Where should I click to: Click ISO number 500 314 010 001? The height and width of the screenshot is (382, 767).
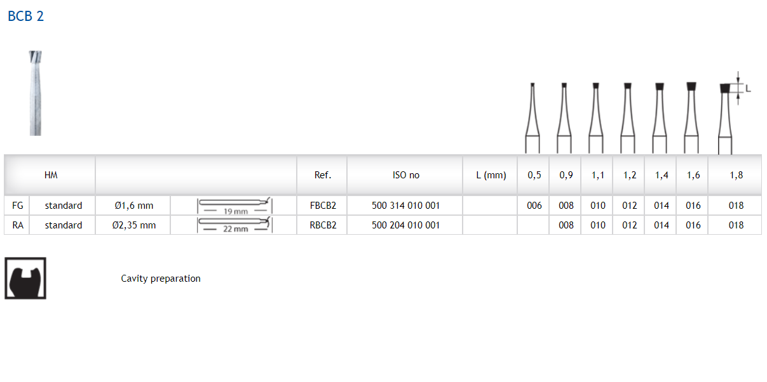(405, 206)
